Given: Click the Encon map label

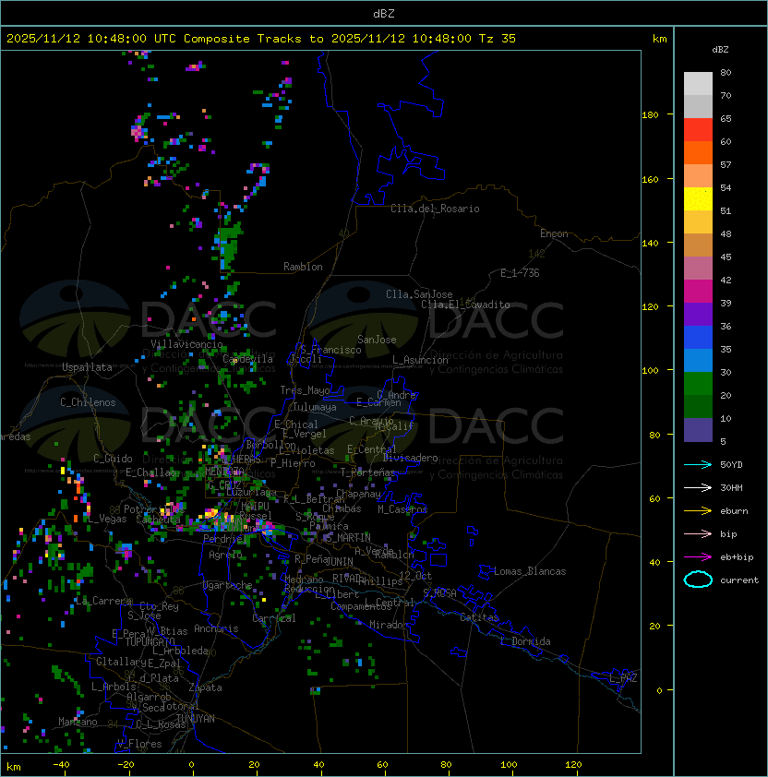Looking at the screenshot, I should coord(554,233).
